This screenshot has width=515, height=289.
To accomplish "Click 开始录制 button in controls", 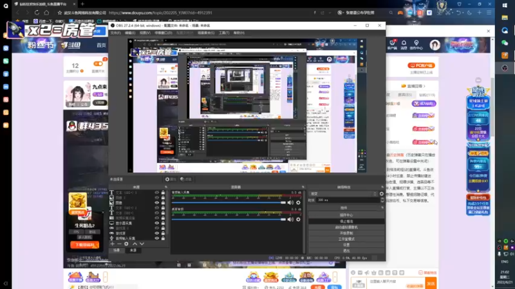I will click(x=346, y=233).
